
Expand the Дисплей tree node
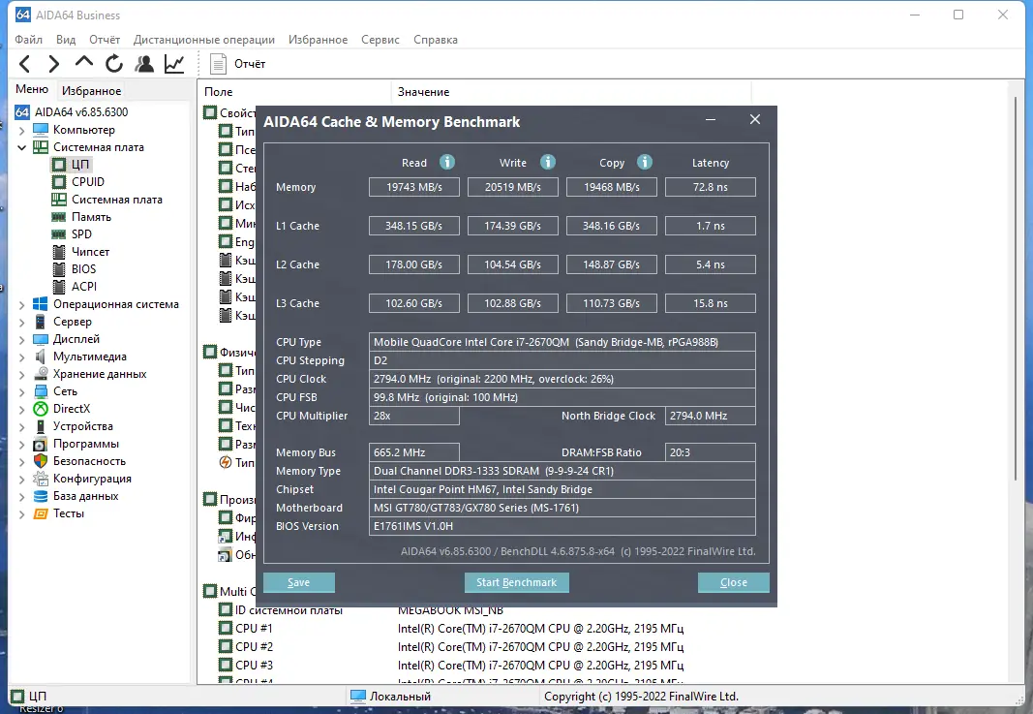(x=21, y=339)
